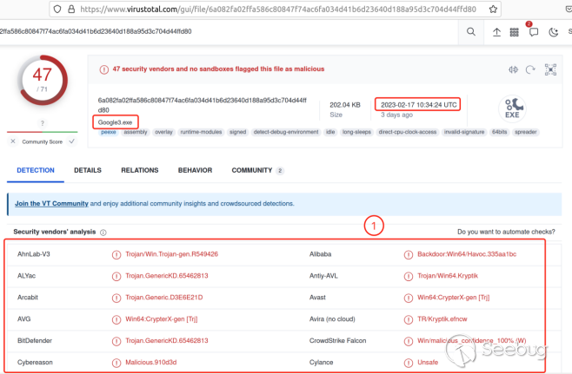Click the Cybereason vendor name
Image resolution: width=572 pixels, height=374 pixels.
point(35,363)
